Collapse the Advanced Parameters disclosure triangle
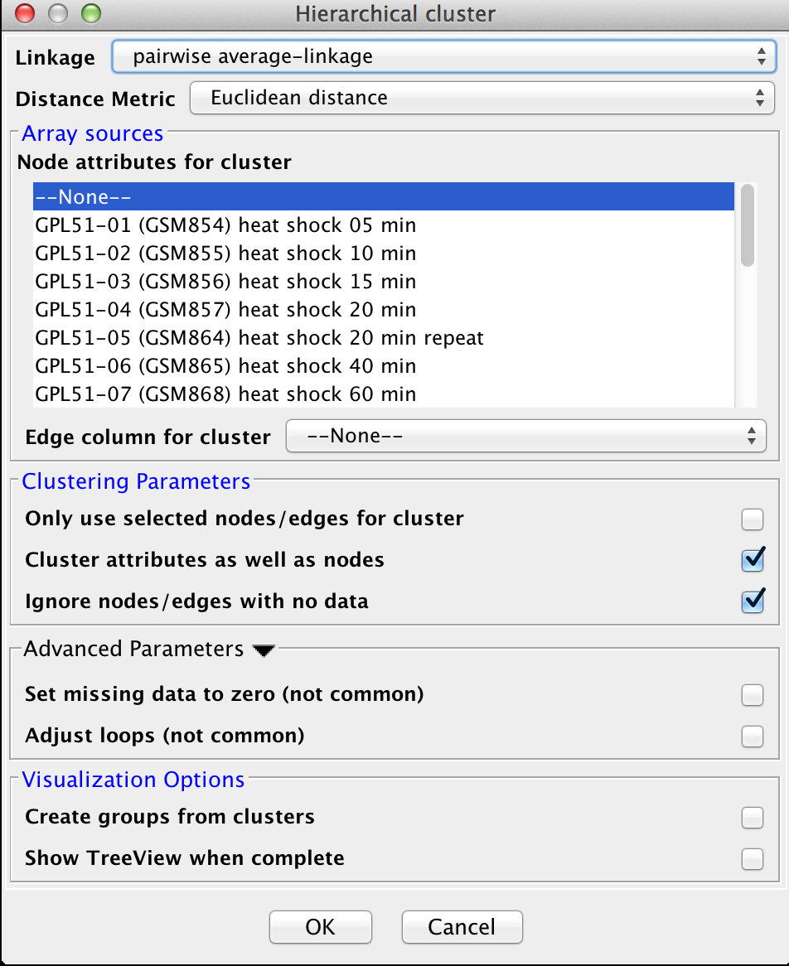The height and width of the screenshot is (966, 789). pyautogui.click(x=264, y=650)
